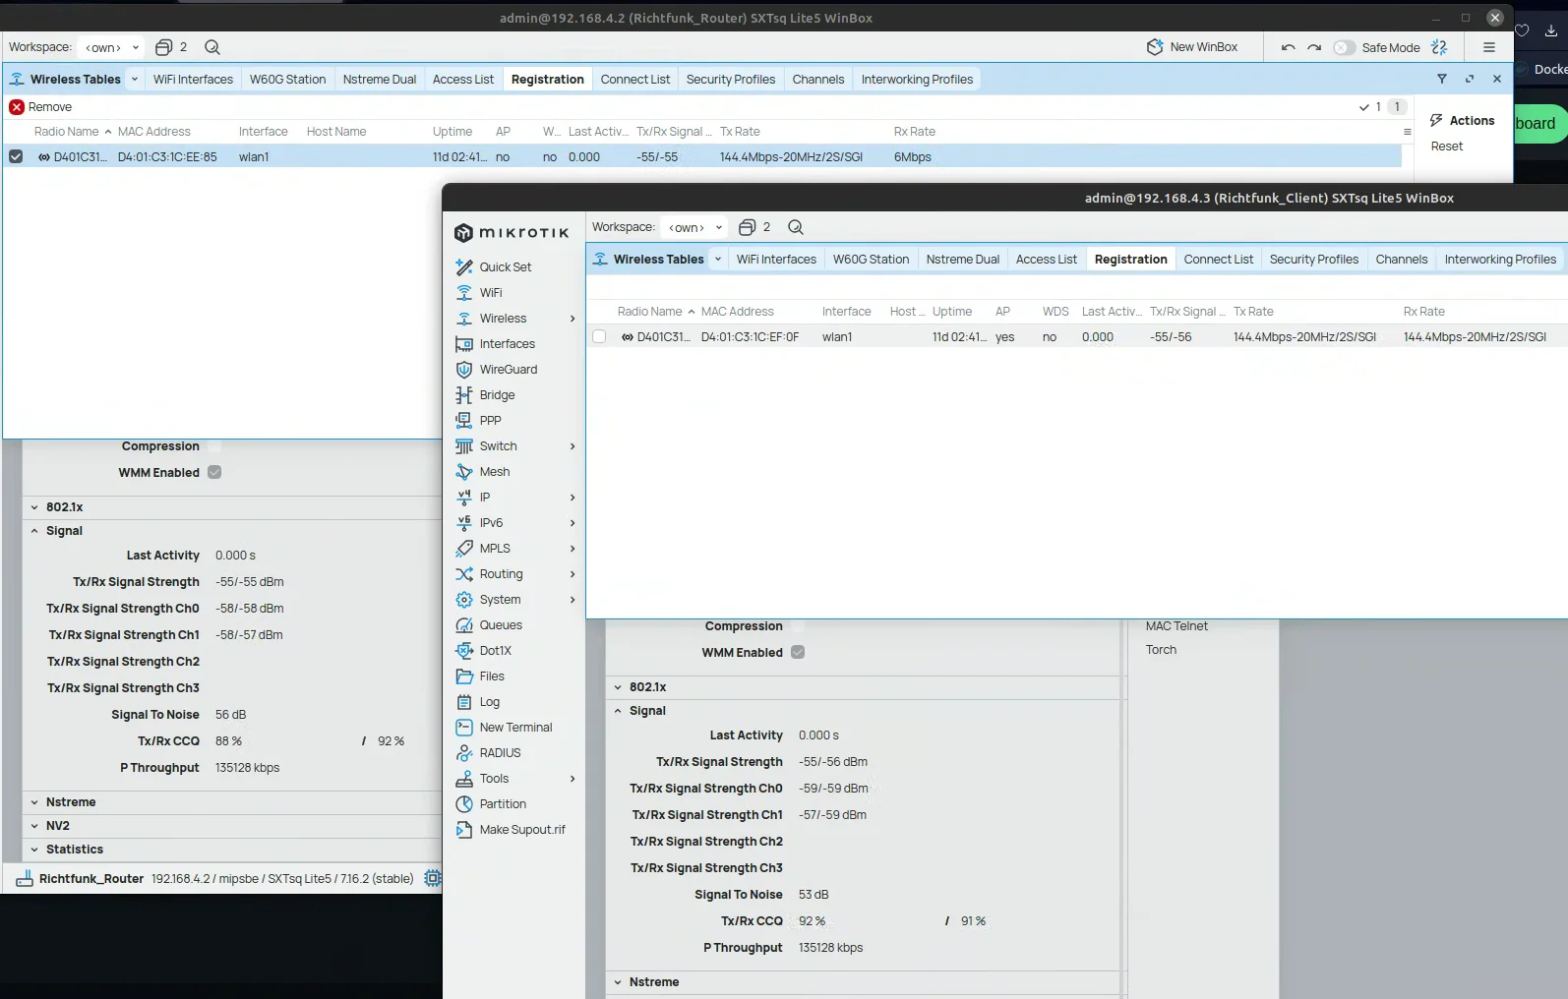Image resolution: width=1568 pixels, height=999 pixels.
Task: Click MikroTik logo in Client window
Action: (512, 233)
